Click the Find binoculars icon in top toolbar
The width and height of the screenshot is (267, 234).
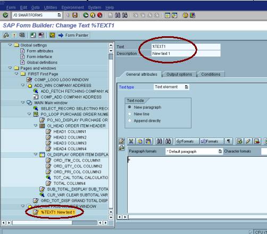118,15
